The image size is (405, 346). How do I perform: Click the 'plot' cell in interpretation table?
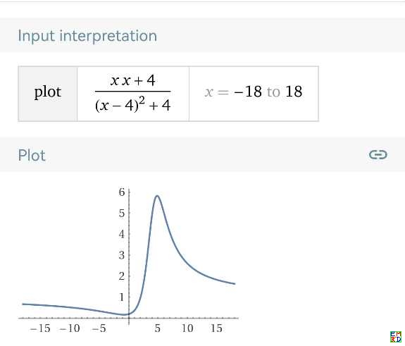coord(48,94)
